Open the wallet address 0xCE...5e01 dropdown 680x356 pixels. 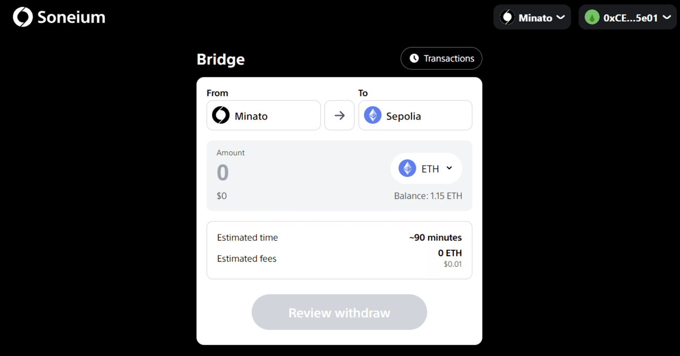[630, 18]
